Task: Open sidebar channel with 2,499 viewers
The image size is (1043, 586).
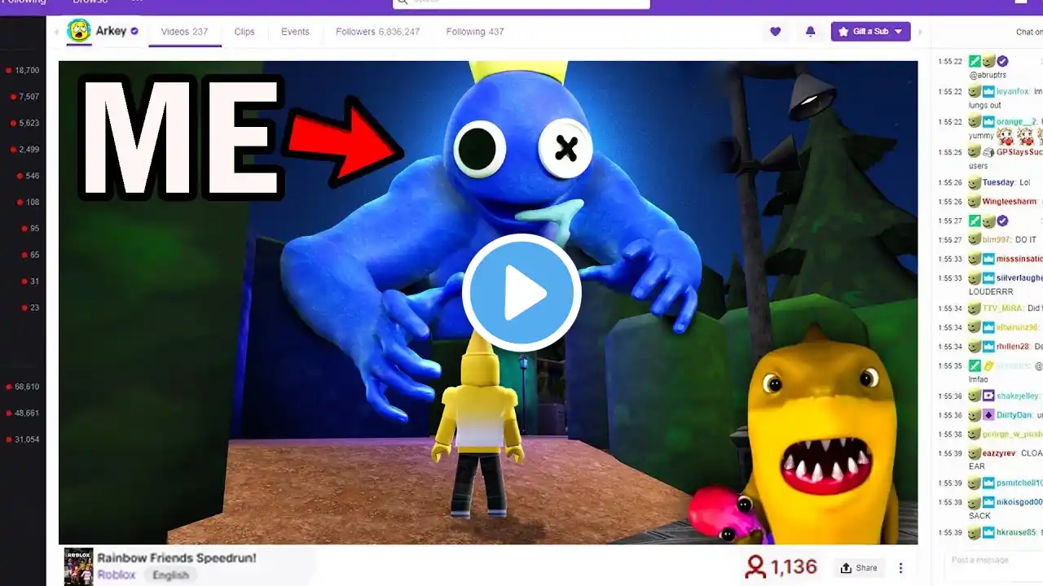Action: coord(23,150)
